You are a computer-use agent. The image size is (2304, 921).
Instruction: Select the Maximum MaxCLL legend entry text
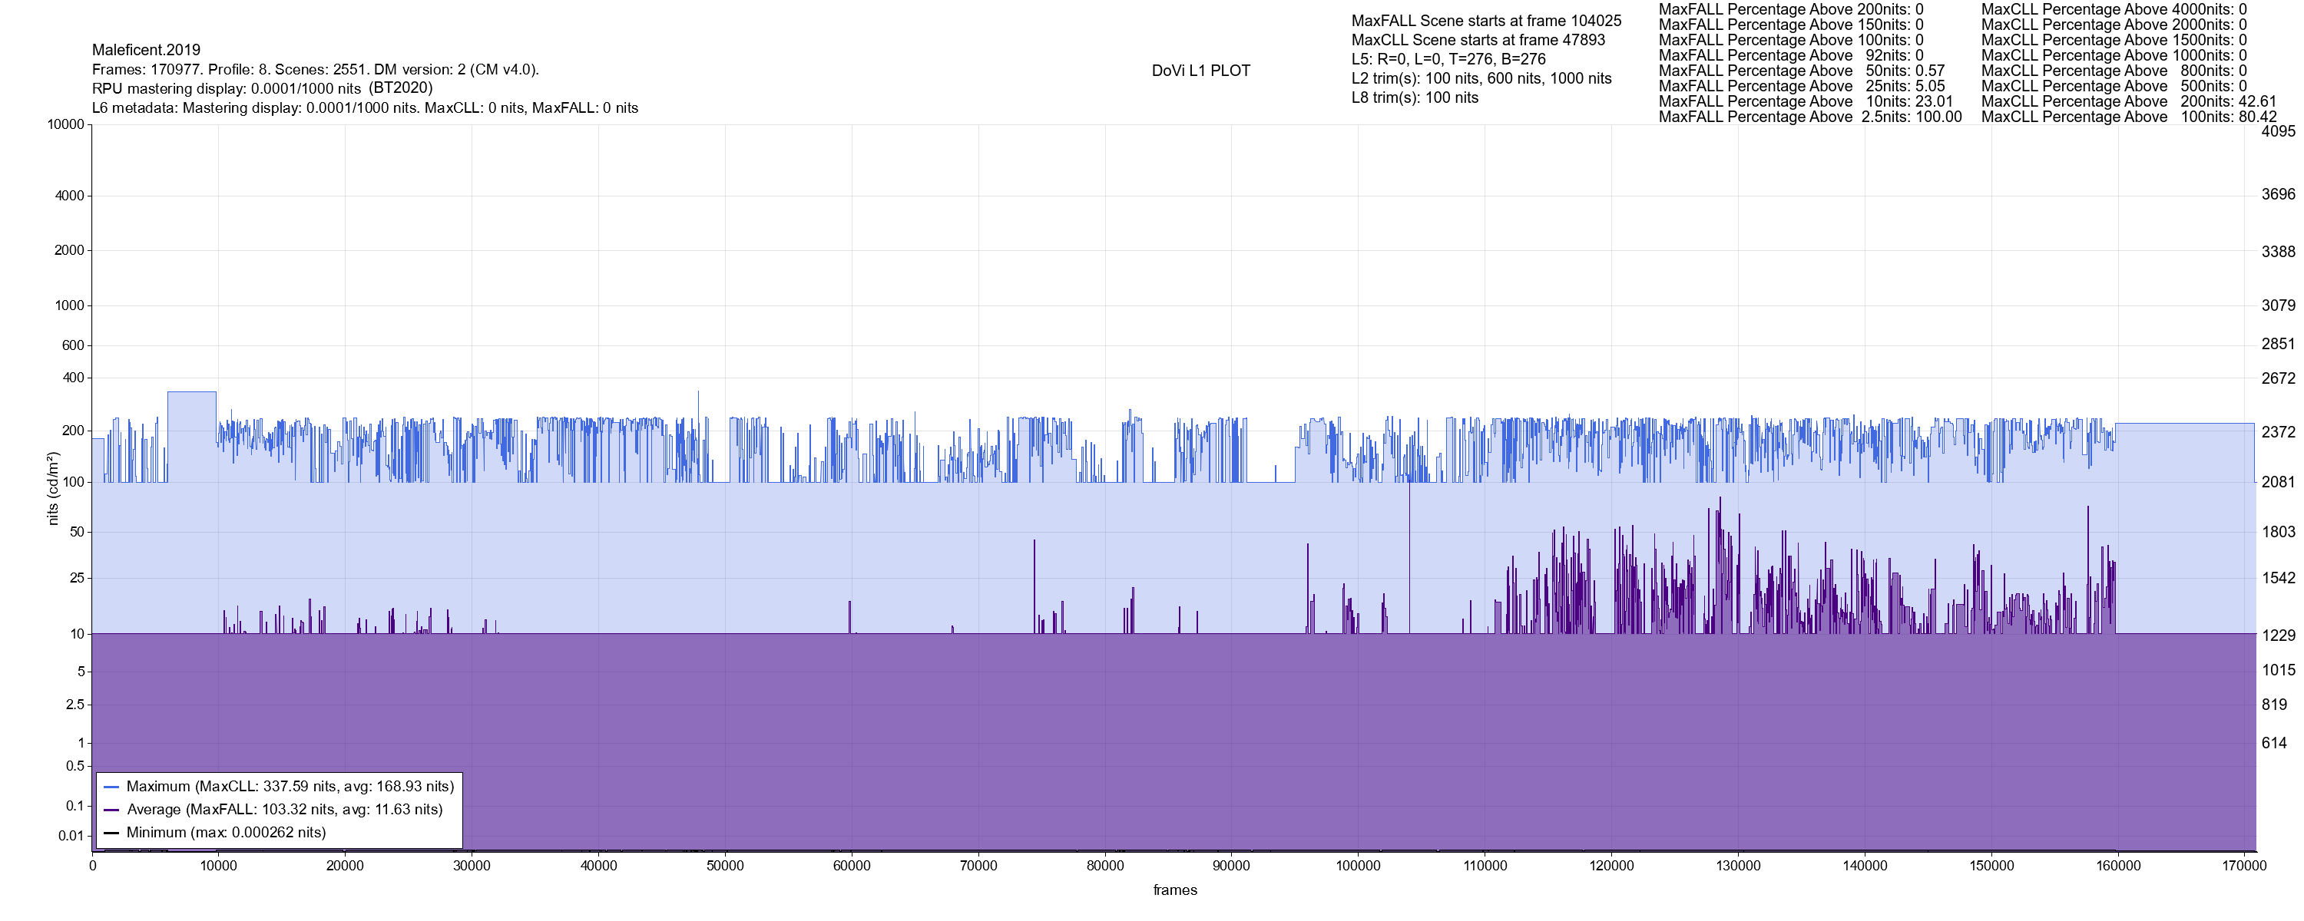[290, 787]
